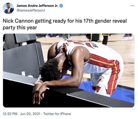Click the Jun 20, 2021 date
This screenshot has height=119, width=138.
30,114
